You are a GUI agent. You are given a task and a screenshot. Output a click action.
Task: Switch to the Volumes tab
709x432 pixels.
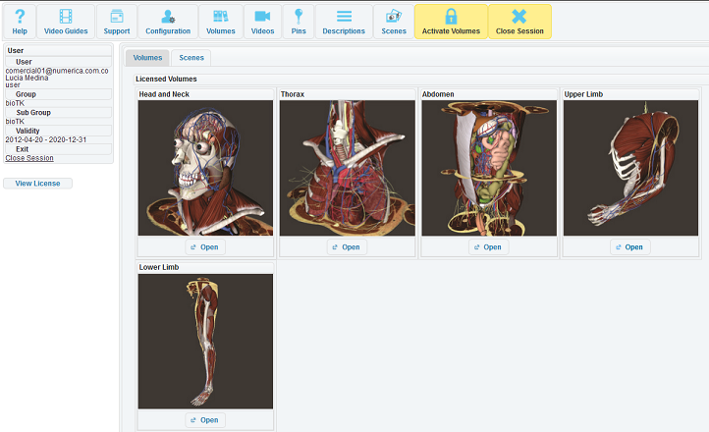pyautogui.click(x=147, y=58)
